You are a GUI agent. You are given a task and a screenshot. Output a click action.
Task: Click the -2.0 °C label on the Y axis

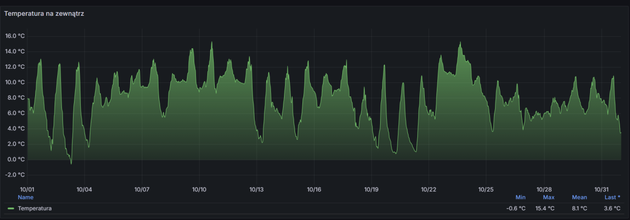tap(15, 175)
